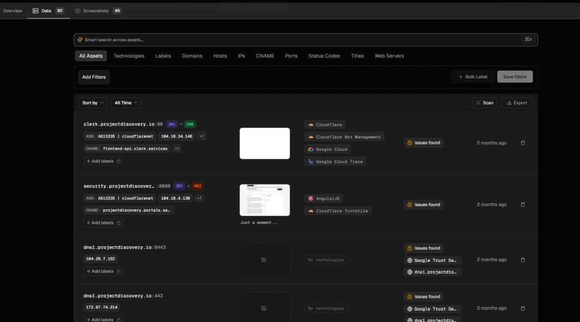The width and height of the screenshot is (580, 322).
Task: Click the Save filters button
Action: 514,77
